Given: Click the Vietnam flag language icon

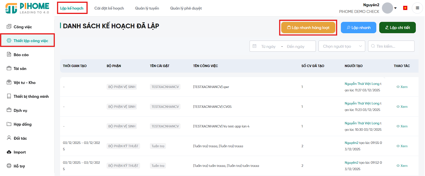Looking at the screenshot, I should tap(405, 8).
